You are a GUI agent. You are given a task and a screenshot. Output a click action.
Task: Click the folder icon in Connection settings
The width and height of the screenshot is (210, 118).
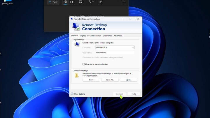pos(77,75)
